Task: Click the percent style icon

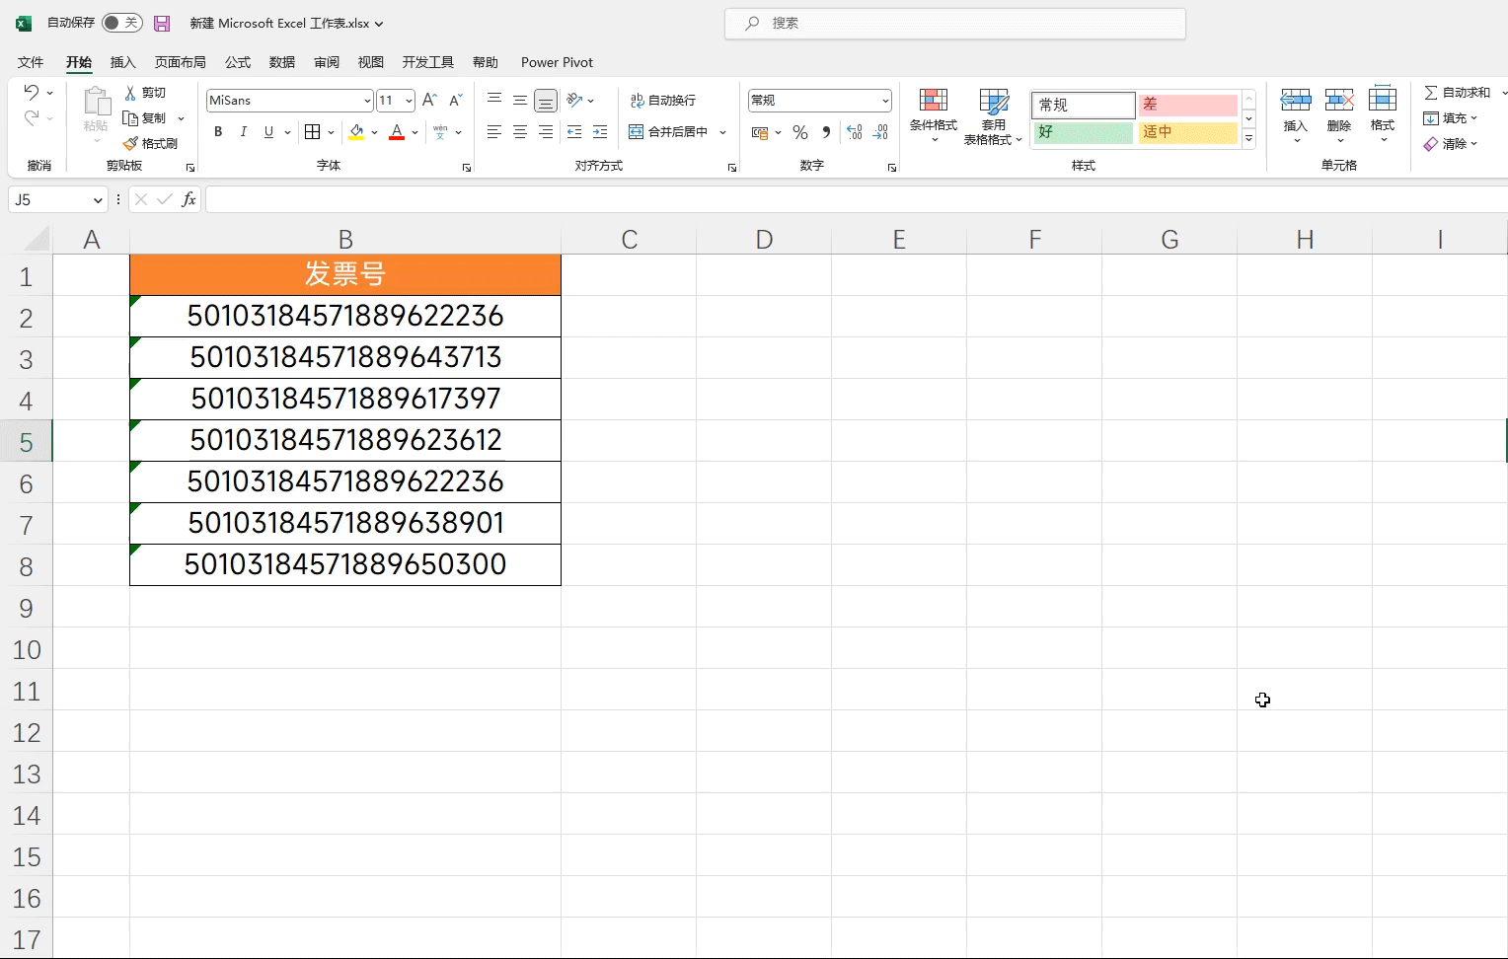Action: (800, 131)
